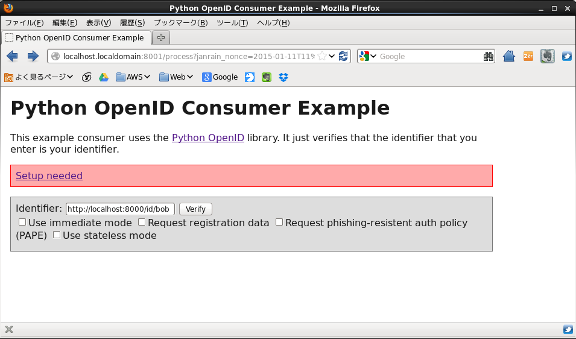Open the search engine selector dropdown
The width and height of the screenshot is (576, 339).
pyautogui.click(x=367, y=56)
